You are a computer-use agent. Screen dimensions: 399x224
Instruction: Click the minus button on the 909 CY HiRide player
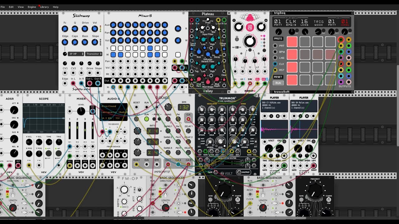(271, 116)
